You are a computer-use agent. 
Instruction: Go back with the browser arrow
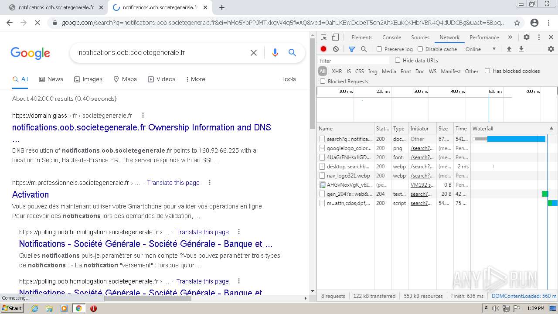pos(10,23)
